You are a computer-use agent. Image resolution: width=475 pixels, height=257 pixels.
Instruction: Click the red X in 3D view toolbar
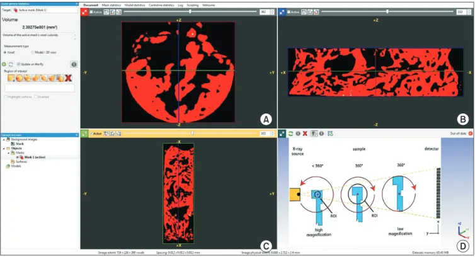pyautogui.click(x=305, y=134)
